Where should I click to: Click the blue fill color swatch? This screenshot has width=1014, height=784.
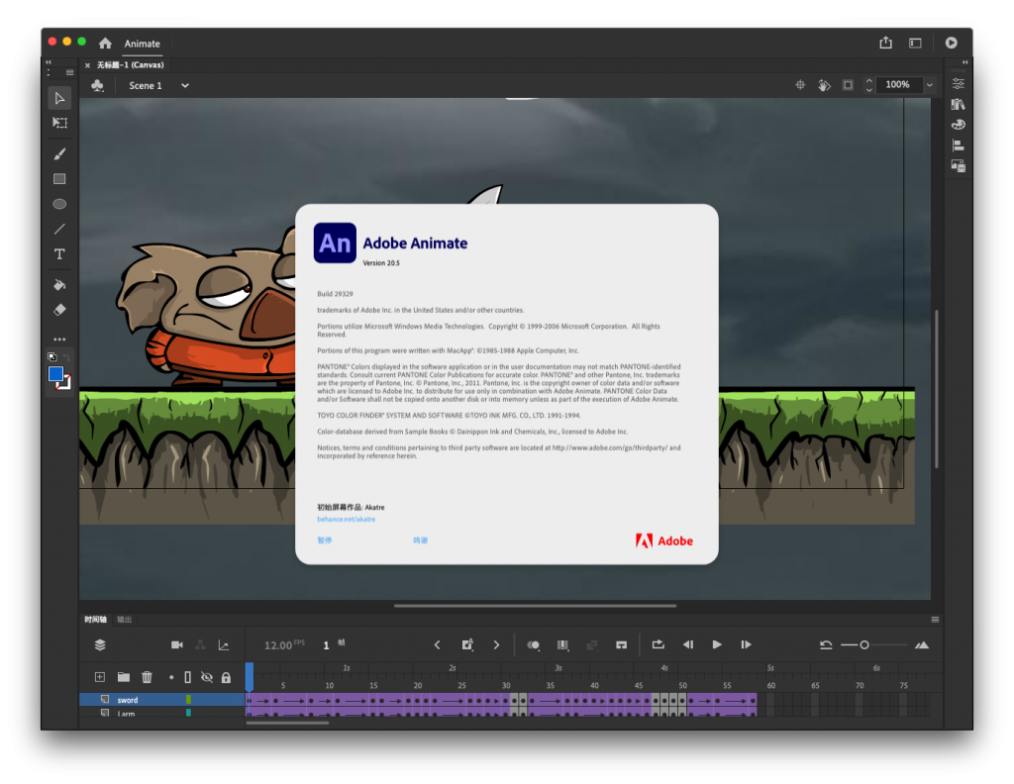pyautogui.click(x=55, y=373)
